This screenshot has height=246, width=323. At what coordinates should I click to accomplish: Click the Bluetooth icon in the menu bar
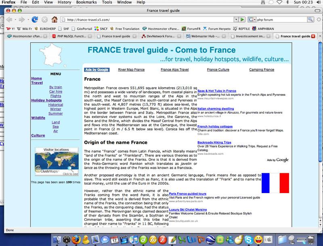coord(287,2)
